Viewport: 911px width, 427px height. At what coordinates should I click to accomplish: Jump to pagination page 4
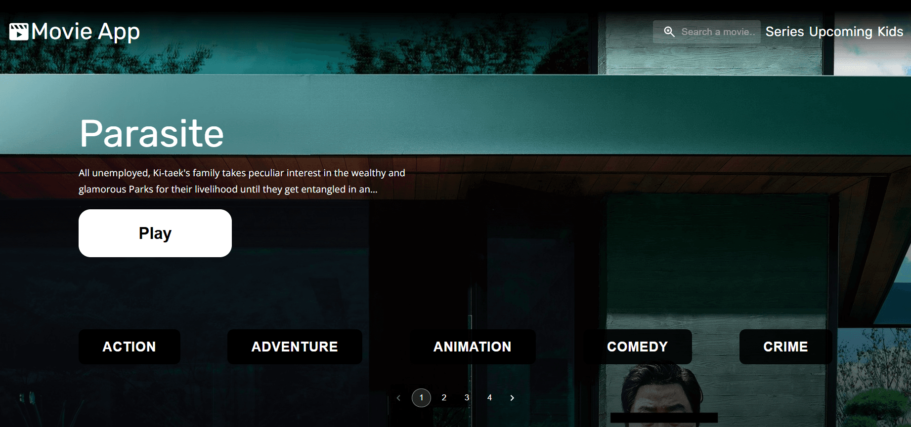pos(489,398)
